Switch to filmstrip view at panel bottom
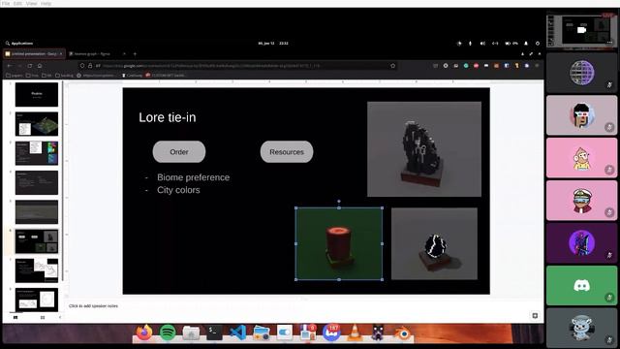 (15, 317)
